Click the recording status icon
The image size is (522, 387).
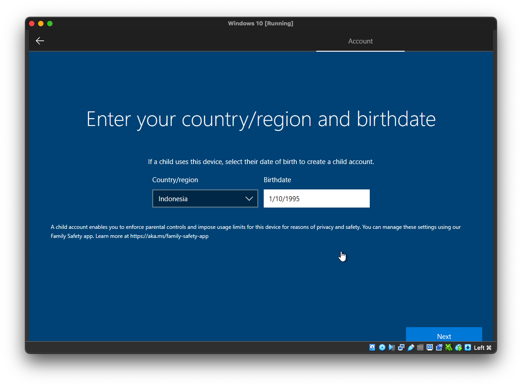(x=439, y=348)
